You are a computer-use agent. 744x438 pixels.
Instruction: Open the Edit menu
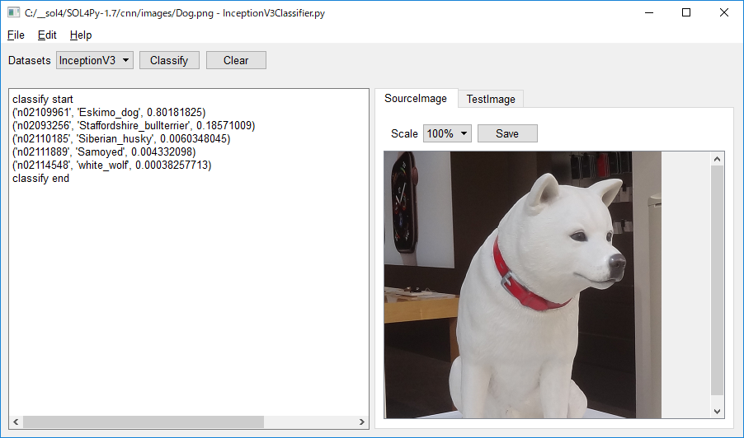pyautogui.click(x=47, y=35)
